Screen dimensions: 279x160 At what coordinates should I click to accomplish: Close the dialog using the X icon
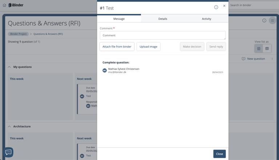click(x=224, y=6)
